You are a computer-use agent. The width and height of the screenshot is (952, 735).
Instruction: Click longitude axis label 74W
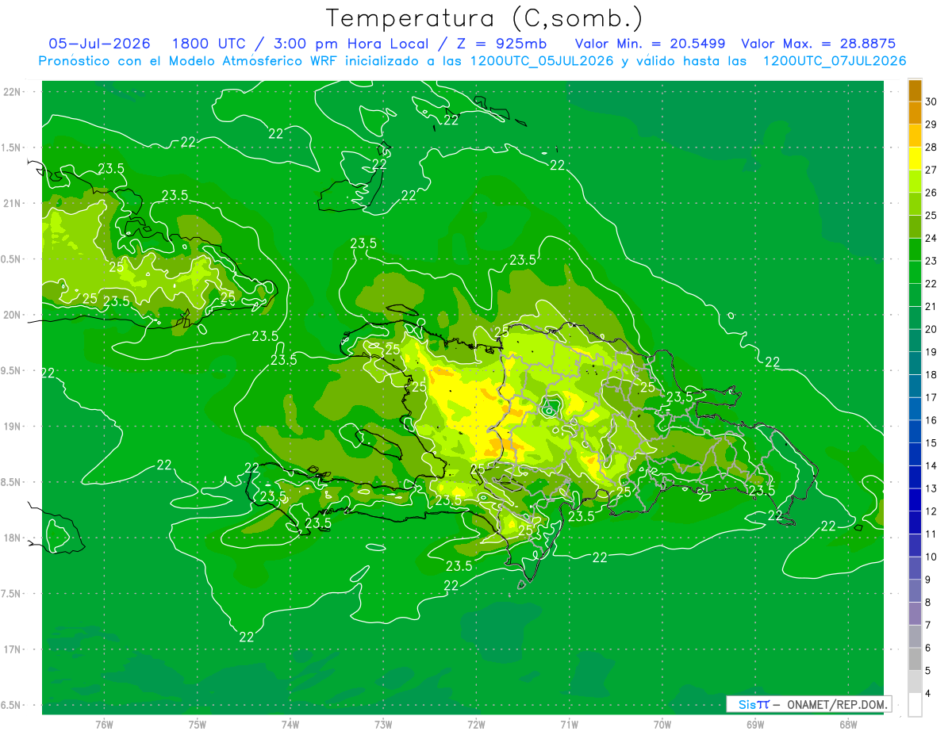tap(290, 725)
